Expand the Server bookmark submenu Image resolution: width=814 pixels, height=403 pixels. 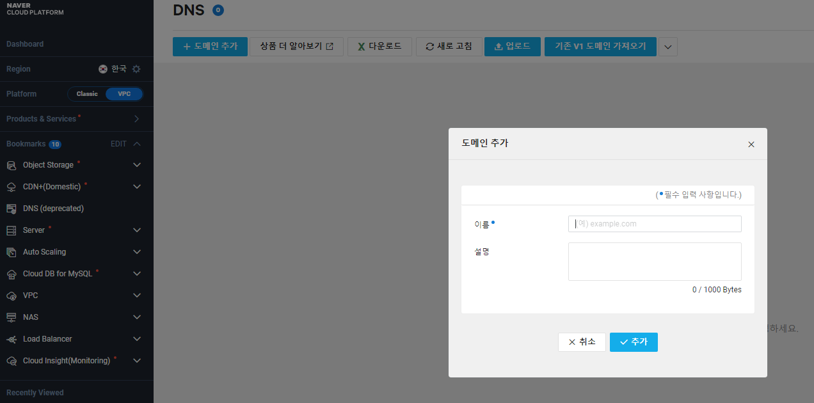pos(136,230)
